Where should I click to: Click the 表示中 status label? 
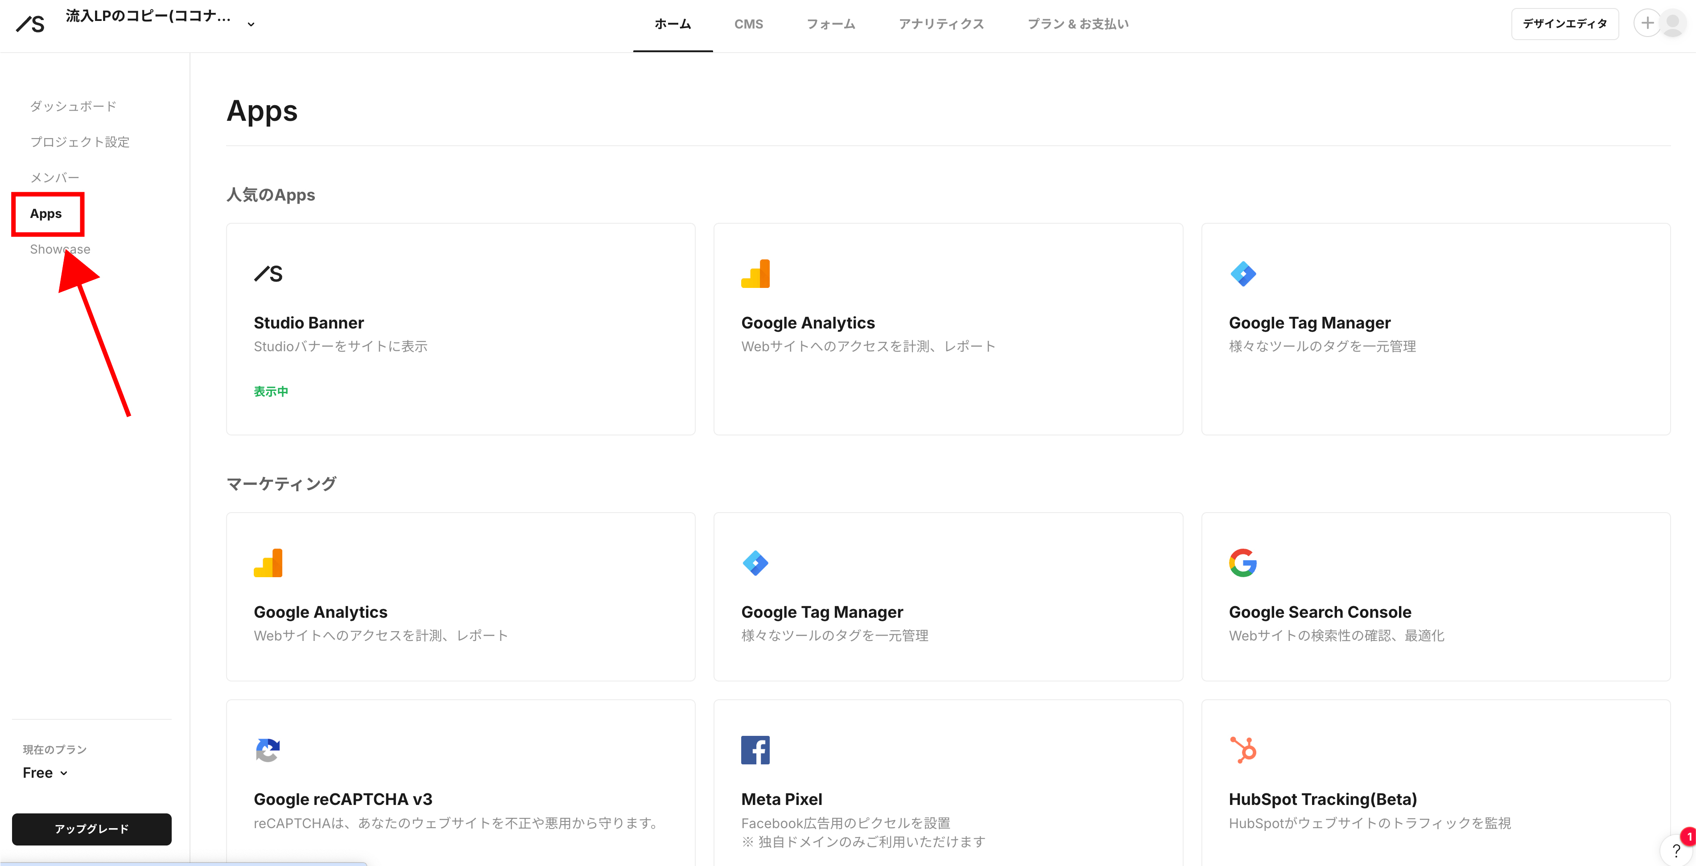(x=271, y=391)
